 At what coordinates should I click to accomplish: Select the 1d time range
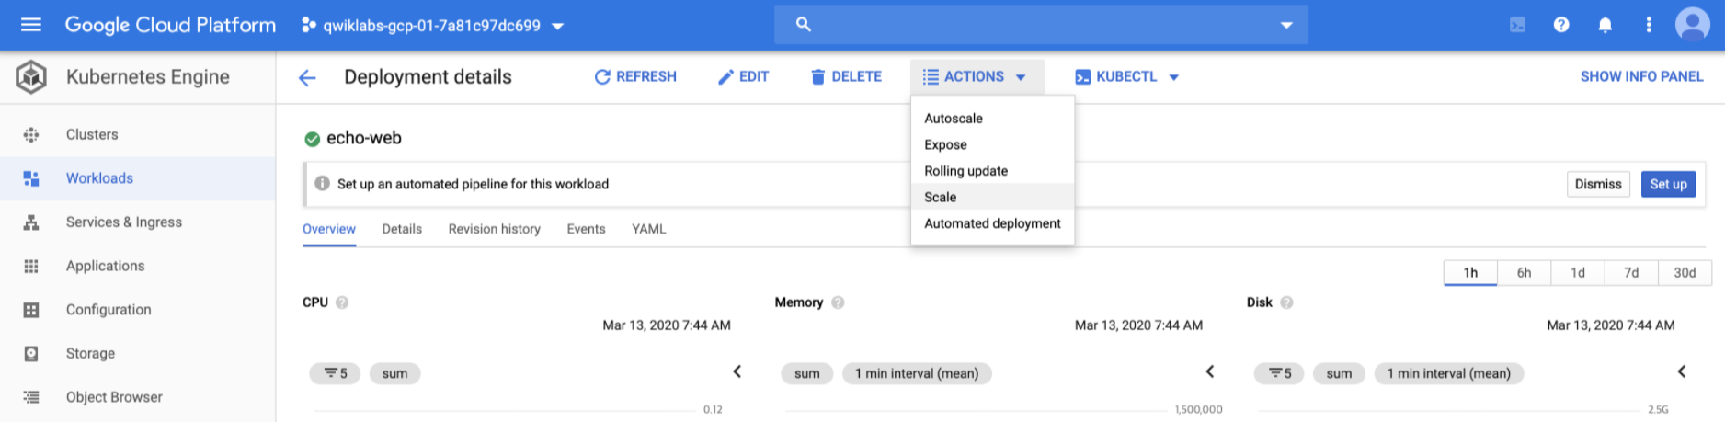pos(1578,273)
